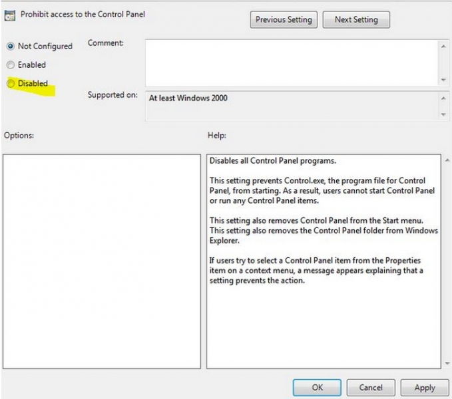Viewport: 452px width, 399px height.
Task: Click the 'At least Windows 2000' field
Action: [291, 105]
